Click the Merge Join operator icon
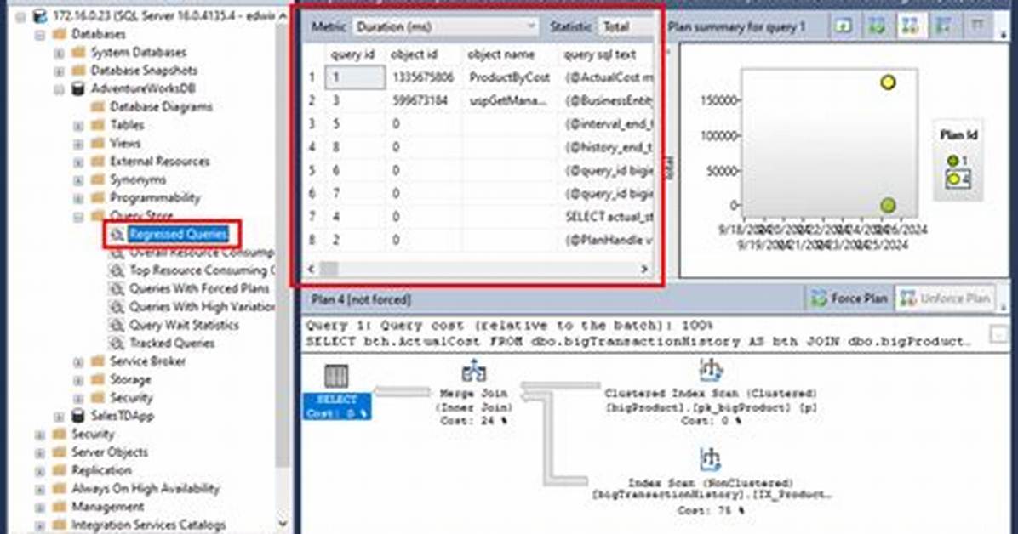This screenshot has height=534, width=1018. [x=474, y=371]
